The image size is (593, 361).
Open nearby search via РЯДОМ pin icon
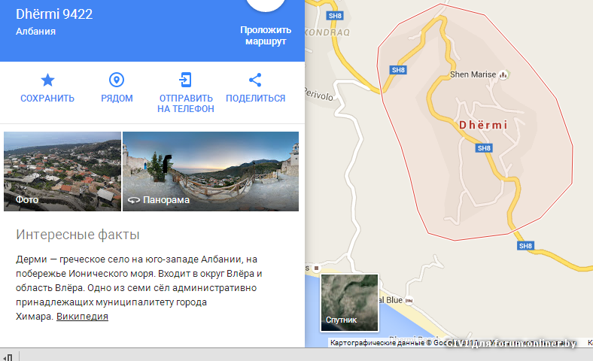[117, 80]
